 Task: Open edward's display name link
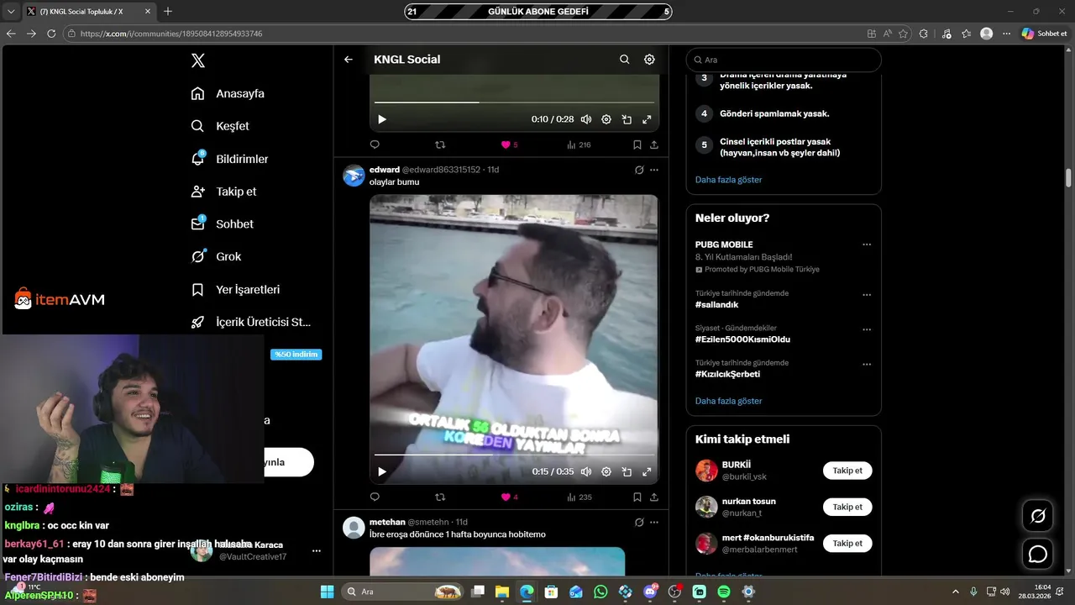[385, 170]
